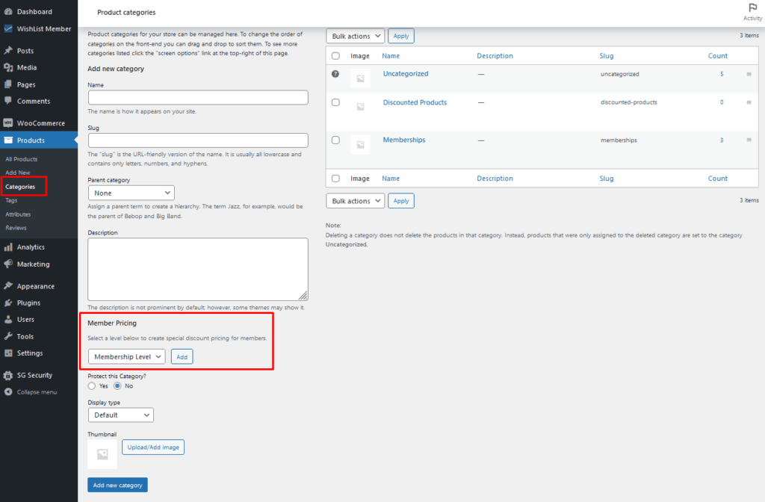Click the Plugins plug icon
This screenshot has width=765, height=502.
pos(8,303)
